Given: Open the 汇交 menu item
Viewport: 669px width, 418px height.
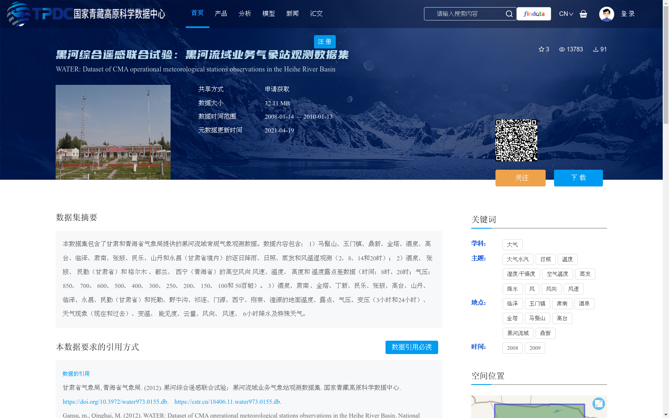Looking at the screenshot, I should (x=316, y=14).
